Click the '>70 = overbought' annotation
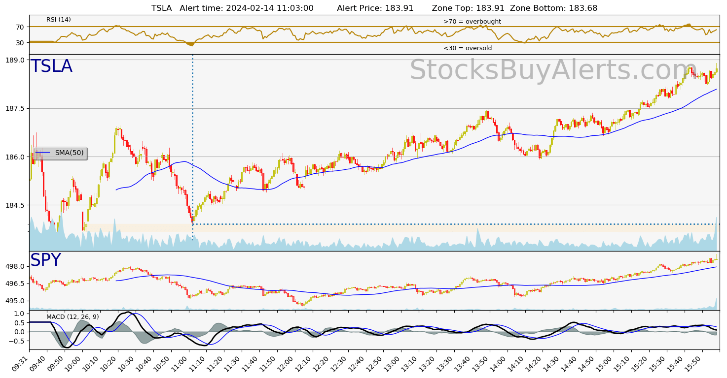The width and height of the screenshot is (727, 378). tap(472, 22)
